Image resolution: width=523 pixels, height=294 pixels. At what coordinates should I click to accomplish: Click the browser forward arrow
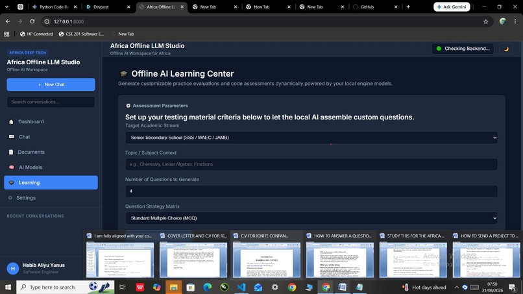click(x=20, y=21)
